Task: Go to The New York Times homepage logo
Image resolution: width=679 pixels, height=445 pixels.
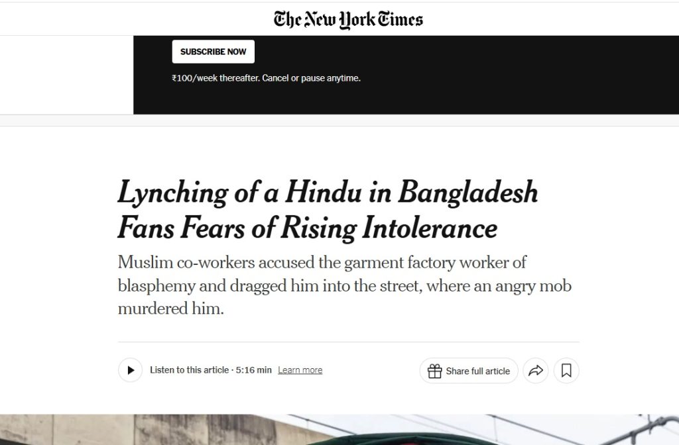Action: tap(348, 19)
